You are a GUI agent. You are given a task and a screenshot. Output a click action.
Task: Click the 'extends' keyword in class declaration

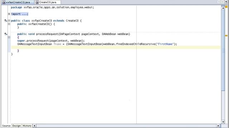tap(59, 21)
